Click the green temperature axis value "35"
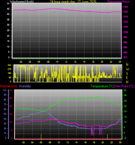The height and width of the screenshot is (145, 135). (125, 95)
